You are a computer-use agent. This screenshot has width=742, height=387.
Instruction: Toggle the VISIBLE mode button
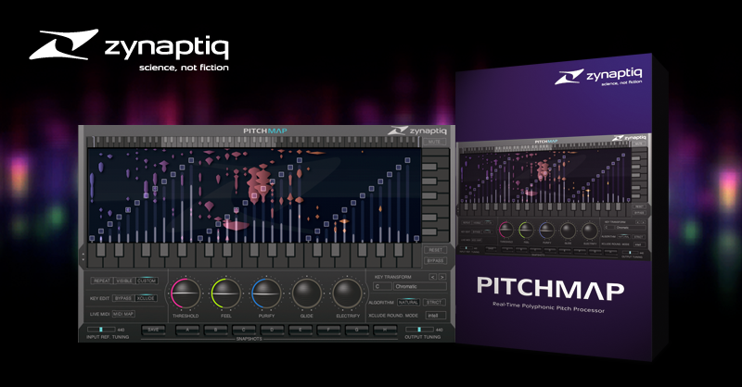tap(124, 281)
